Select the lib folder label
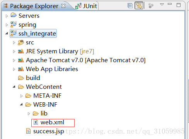Screen dimensions: 189x139 coord(44,114)
